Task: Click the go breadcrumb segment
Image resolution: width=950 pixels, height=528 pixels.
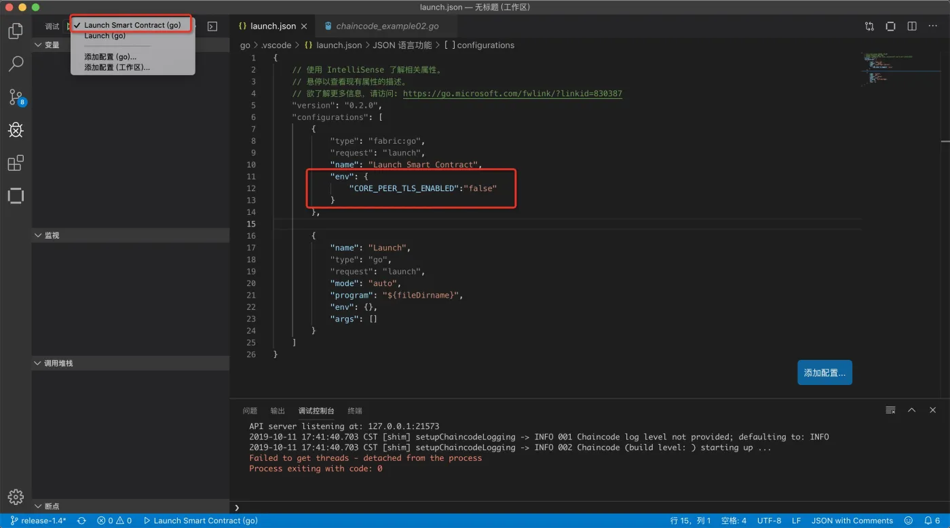Action: coord(245,45)
